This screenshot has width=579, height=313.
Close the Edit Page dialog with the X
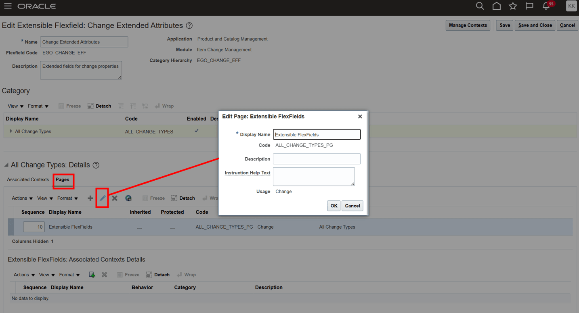360,117
